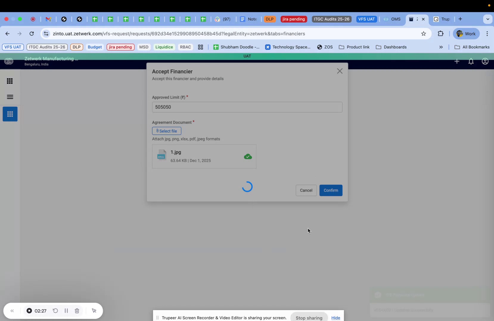Click the JPEG file icon of 1.jpg
The image size is (494, 321).
[x=162, y=155]
